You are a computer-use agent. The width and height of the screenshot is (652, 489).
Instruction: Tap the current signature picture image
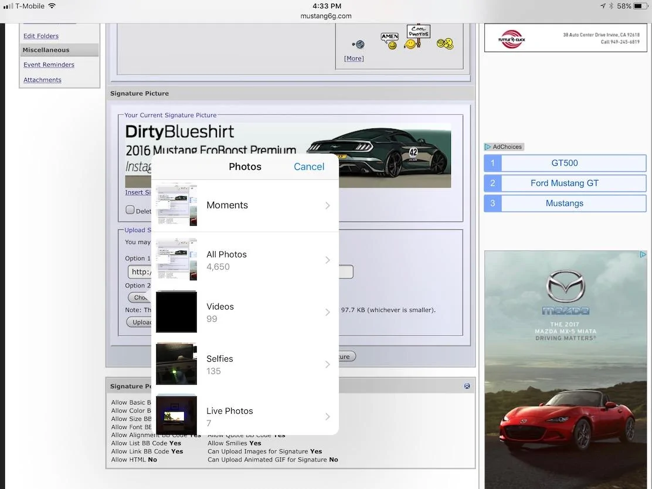[x=288, y=155]
